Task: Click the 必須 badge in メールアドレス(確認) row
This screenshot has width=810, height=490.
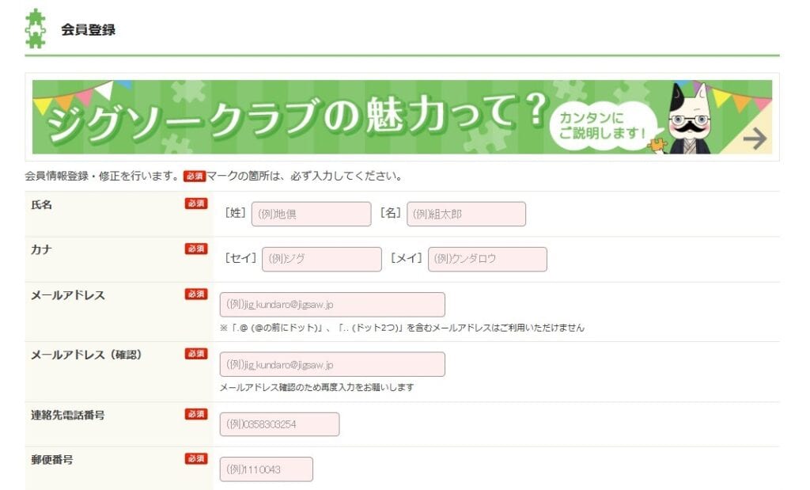Action: 196,354
